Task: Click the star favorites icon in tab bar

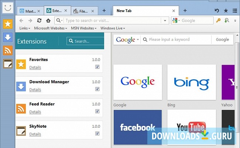Action: (x=226, y=11)
